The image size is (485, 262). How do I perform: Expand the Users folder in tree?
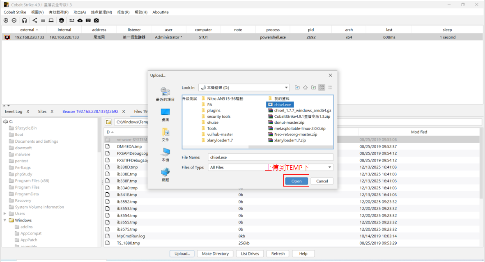(5, 214)
